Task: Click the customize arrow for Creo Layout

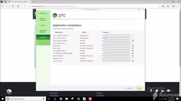Action: coord(131,48)
